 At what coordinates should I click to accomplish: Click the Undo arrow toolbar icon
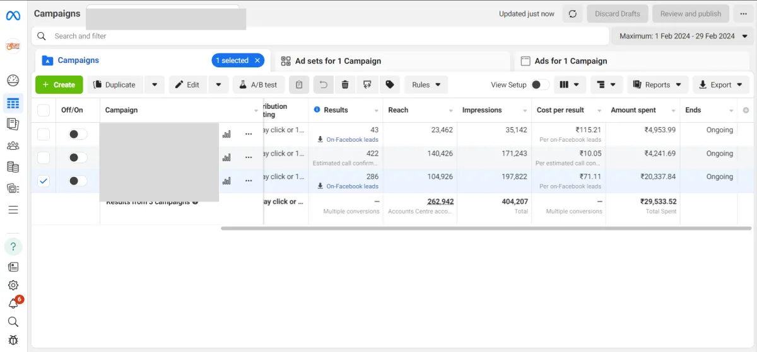click(x=323, y=85)
